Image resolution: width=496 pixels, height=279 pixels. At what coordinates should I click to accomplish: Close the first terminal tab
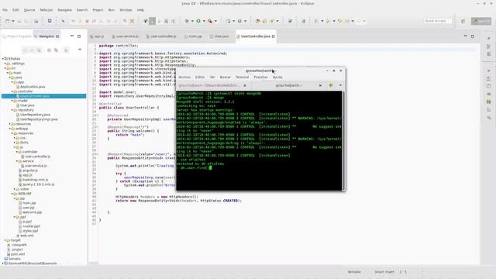tap(245, 85)
